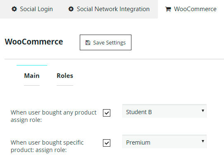Open the Social Login tab
Viewport: 224px width, 159px height.
32,9
